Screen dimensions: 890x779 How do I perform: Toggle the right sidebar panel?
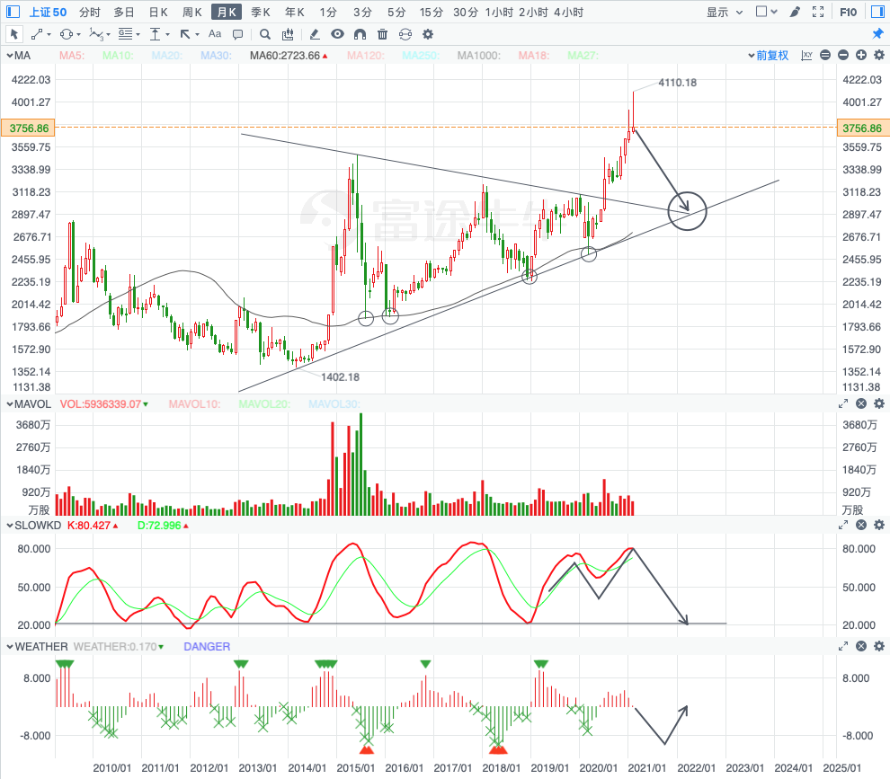click(877, 12)
